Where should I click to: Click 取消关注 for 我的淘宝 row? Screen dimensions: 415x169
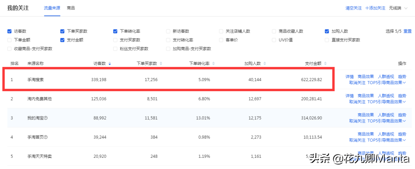pos(358,121)
